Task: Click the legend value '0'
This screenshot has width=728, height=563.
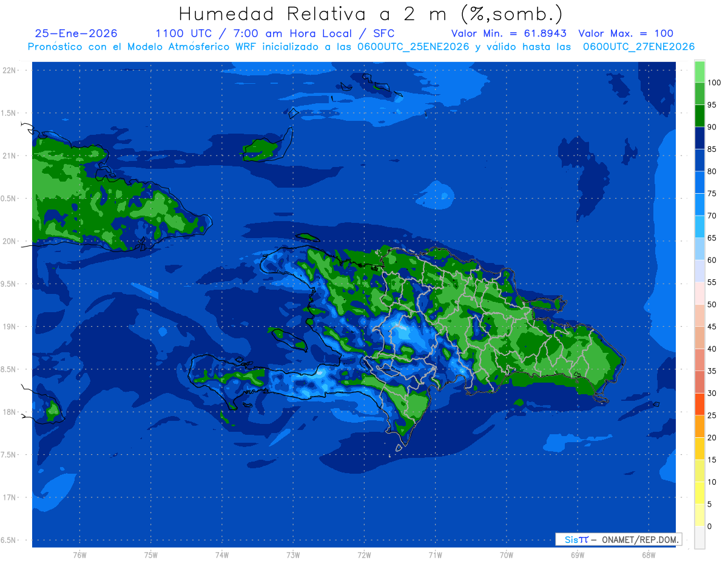Action: [x=710, y=526]
